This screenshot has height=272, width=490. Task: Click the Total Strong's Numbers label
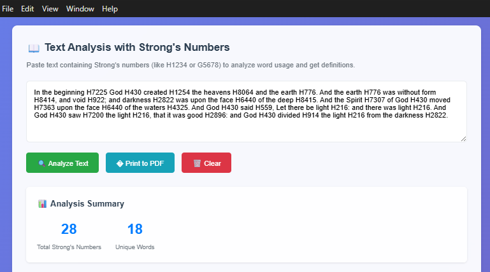(69, 247)
